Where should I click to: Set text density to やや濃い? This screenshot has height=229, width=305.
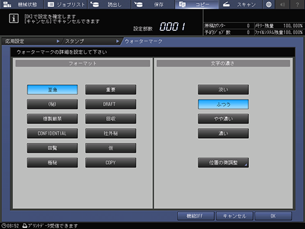[x=223, y=119]
